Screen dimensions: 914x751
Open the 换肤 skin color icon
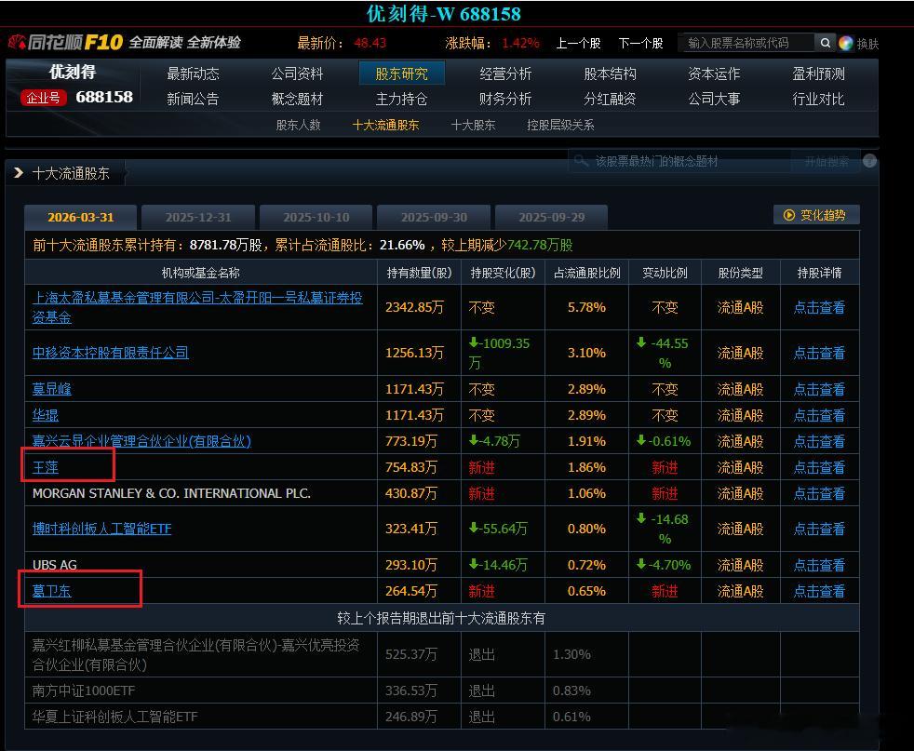(846, 43)
